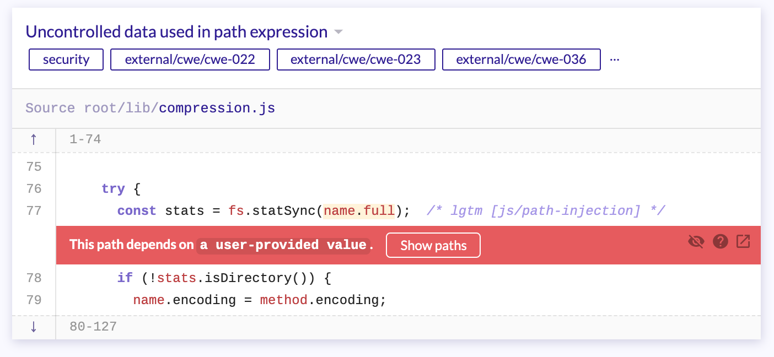This screenshot has height=357, width=774.
Task: Open the alert in an external page
Action: [x=744, y=241]
